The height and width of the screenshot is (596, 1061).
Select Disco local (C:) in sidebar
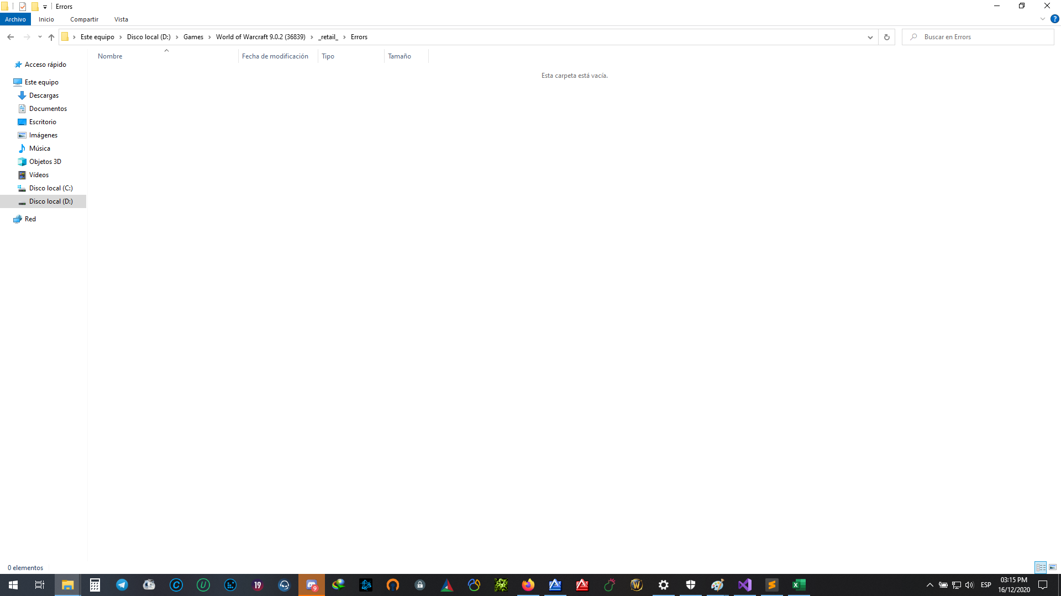tap(51, 188)
